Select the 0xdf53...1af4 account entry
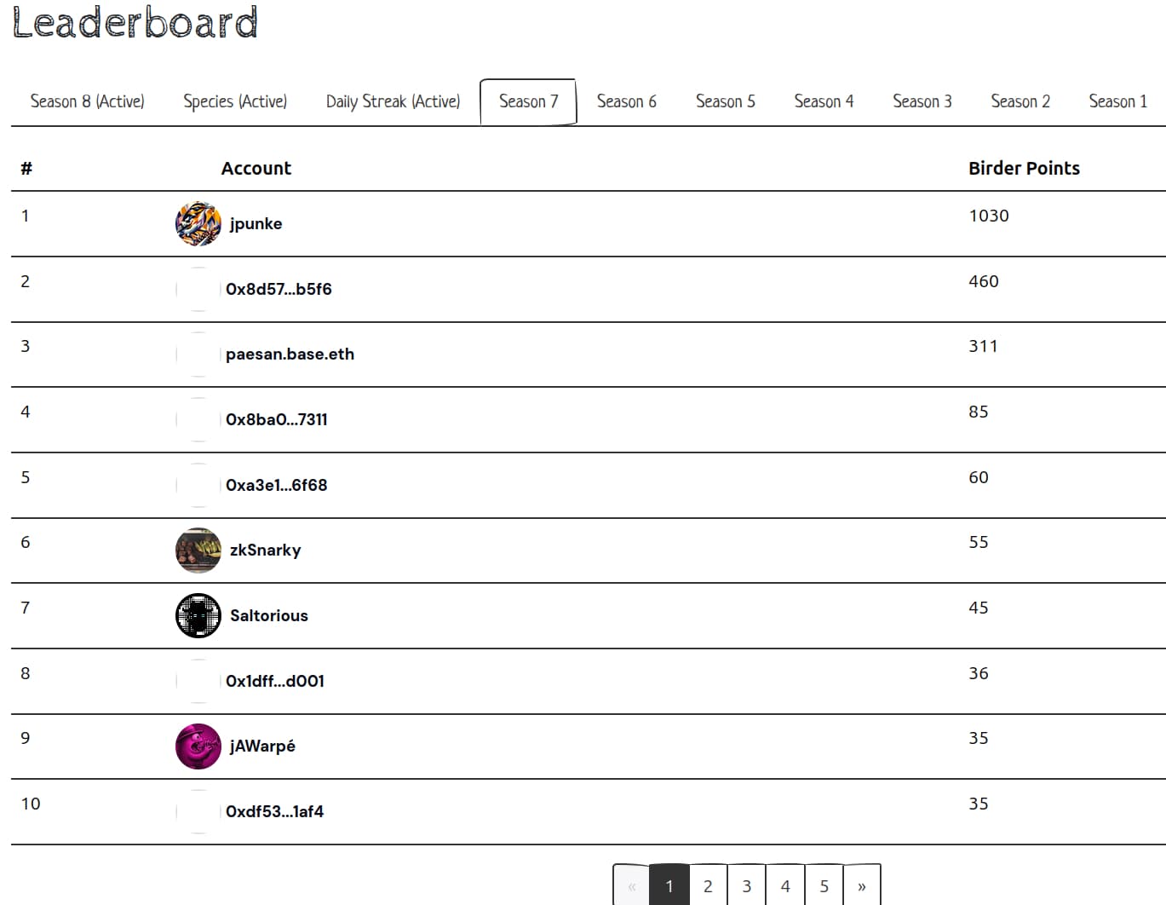The height and width of the screenshot is (905, 1166). click(274, 812)
